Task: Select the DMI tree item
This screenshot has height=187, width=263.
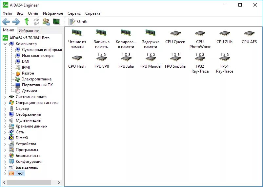Action: (x=22, y=61)
